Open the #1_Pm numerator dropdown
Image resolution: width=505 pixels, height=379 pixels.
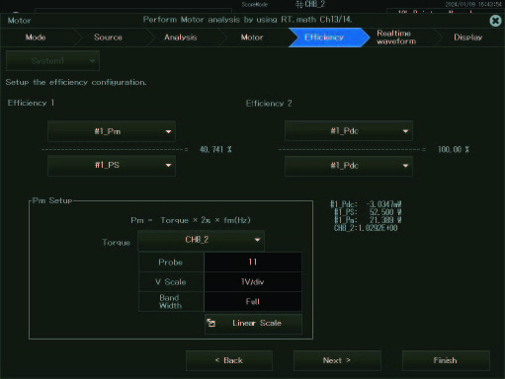pyautogui.click(x=112, y=131)
